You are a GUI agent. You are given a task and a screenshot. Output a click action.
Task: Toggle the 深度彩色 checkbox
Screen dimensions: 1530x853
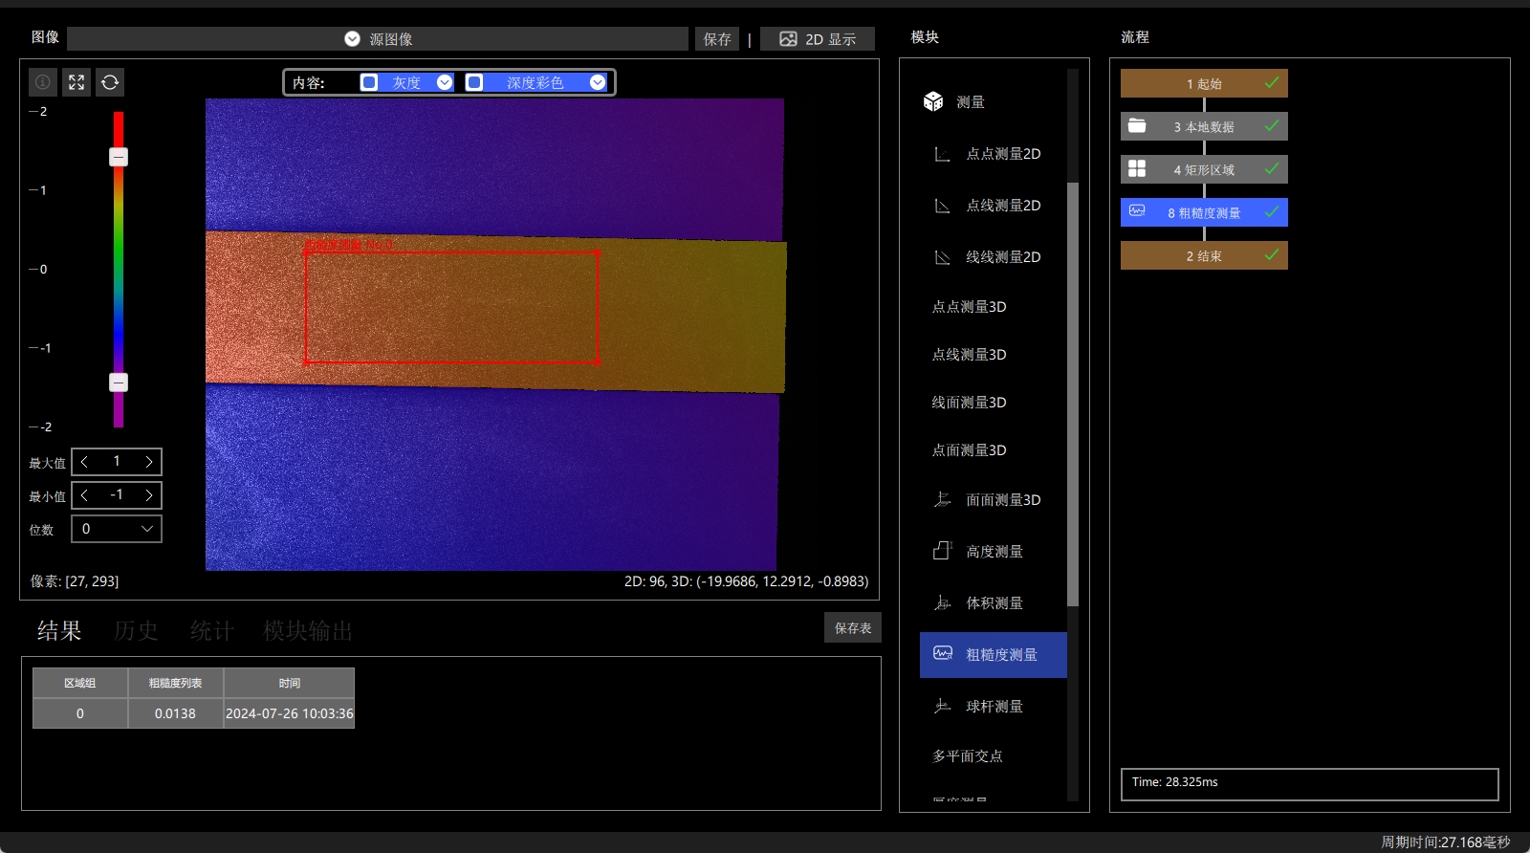point(474,82)
